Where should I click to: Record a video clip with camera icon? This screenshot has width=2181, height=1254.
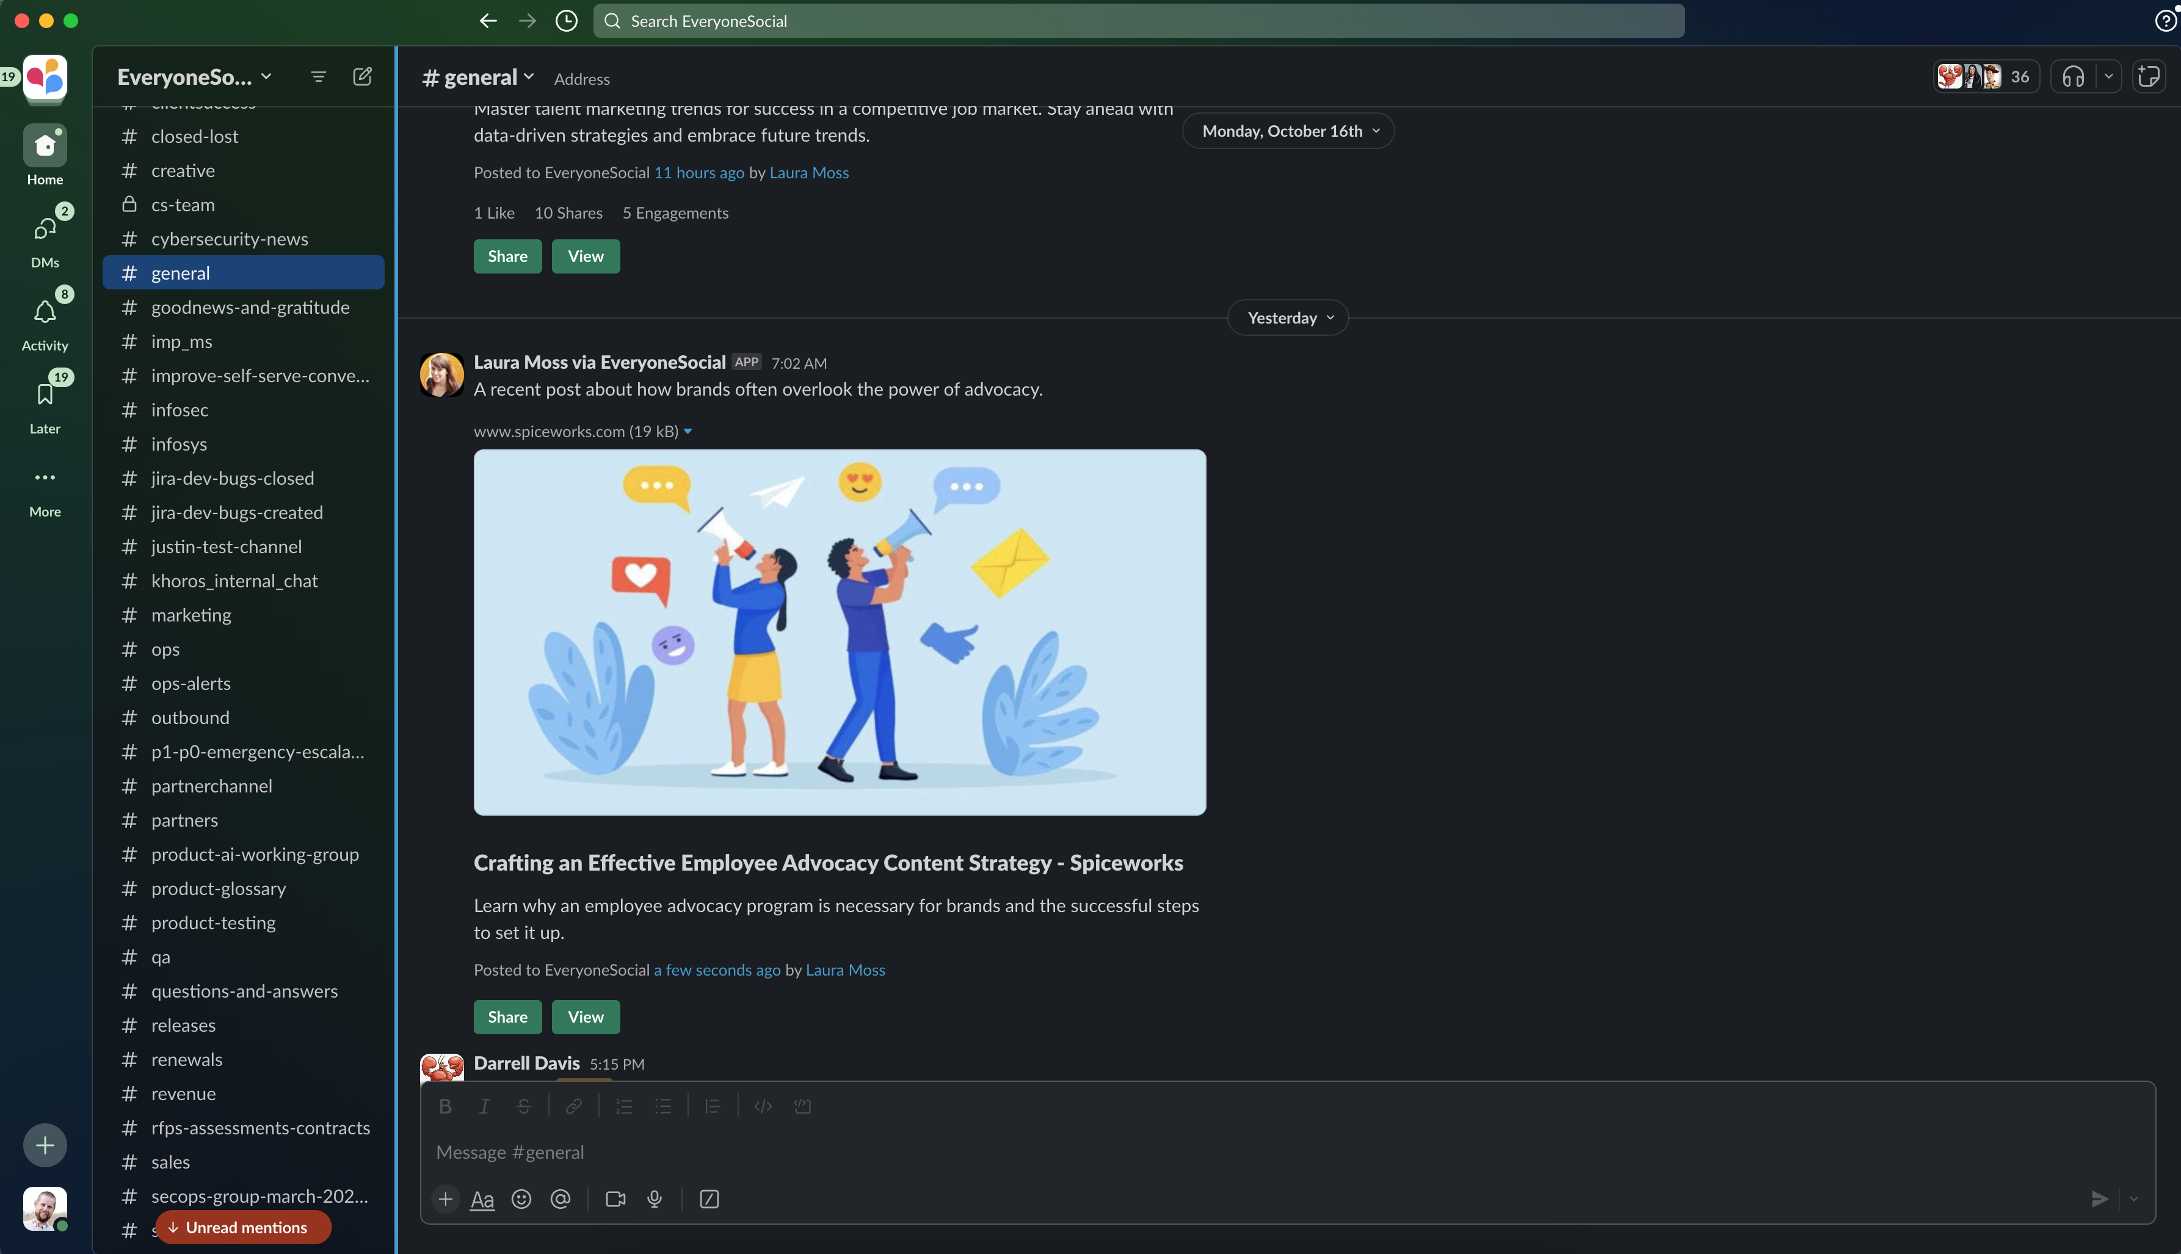[x=615, y=1199]
